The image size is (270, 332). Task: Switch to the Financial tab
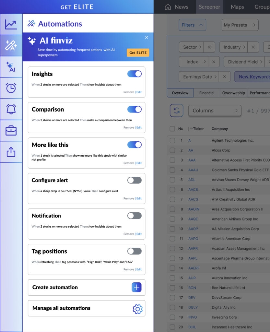point(207,93)
